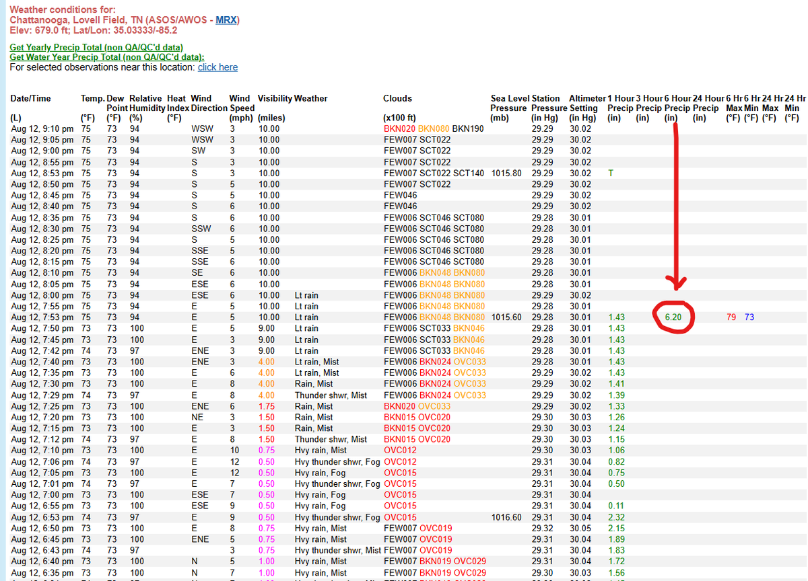Screen dimensions: 808x581
Task: Select the 'Aug 12, 6:43 pm' timestamp
Action: [42, 550]
